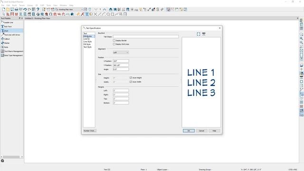Switch to the Text Style panel
The height and width of the screenshot is (171, 304).
[x=87, y=47]
